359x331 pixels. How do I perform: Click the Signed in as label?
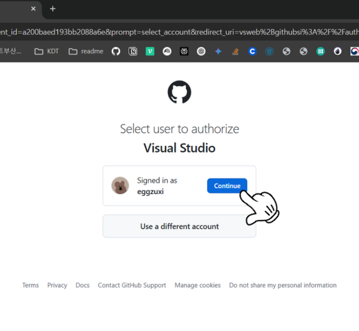pyautogui.click(x=157, y=180)
